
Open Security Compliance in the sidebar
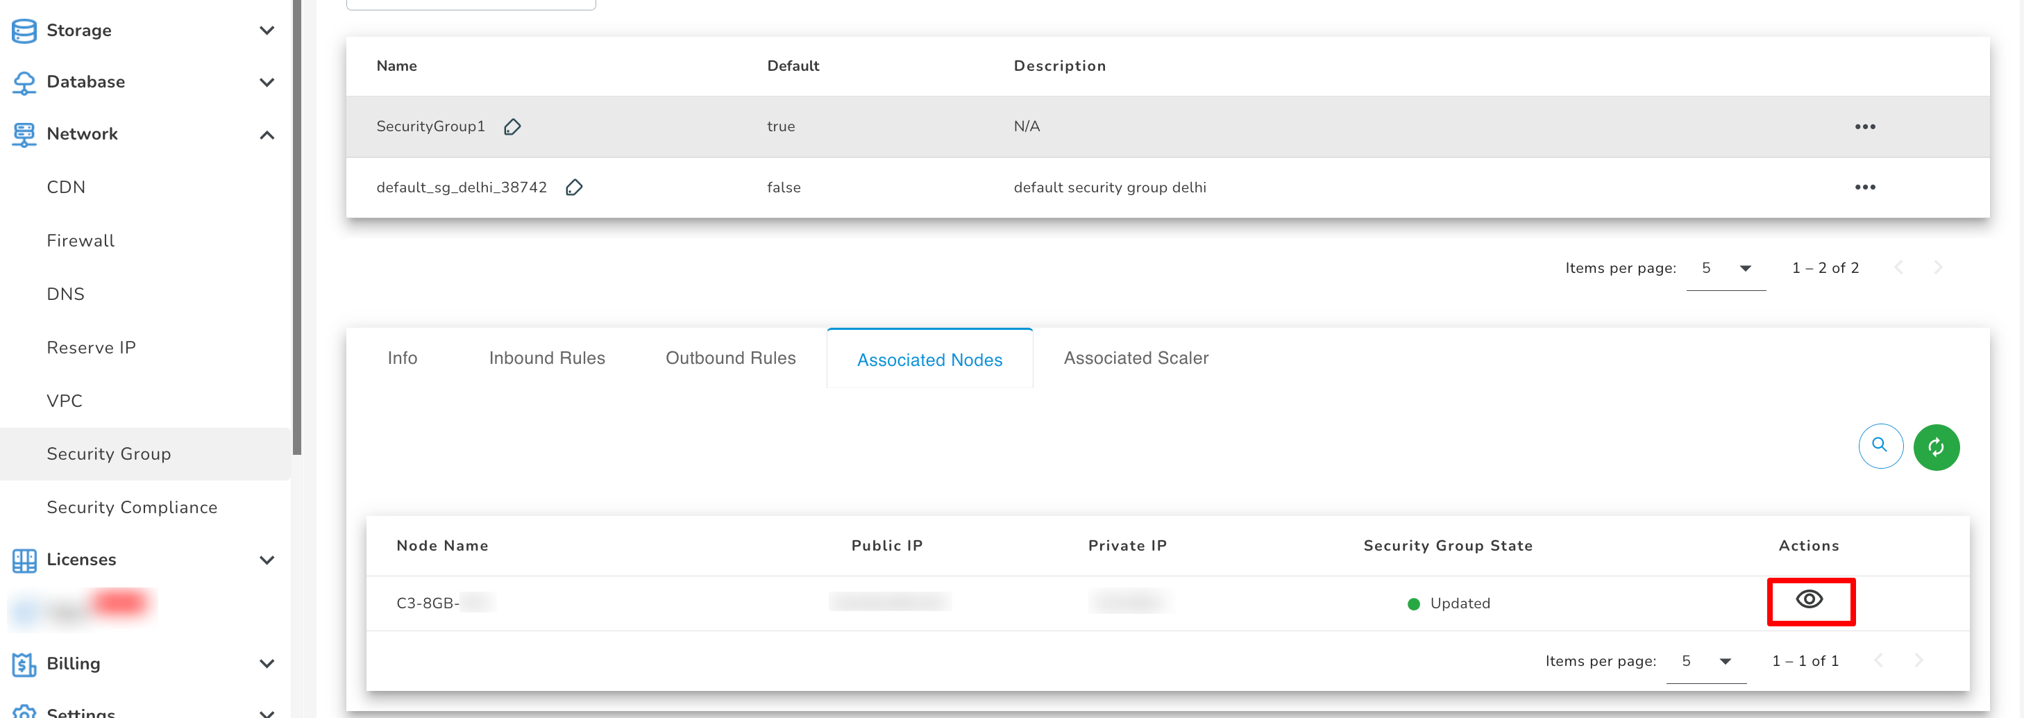[x=131, y=507]
